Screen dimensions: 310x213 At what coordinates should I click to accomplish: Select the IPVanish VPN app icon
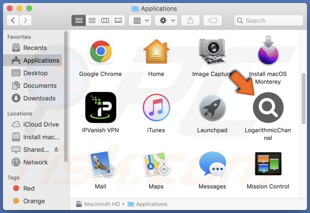click(x=100, y=108)
